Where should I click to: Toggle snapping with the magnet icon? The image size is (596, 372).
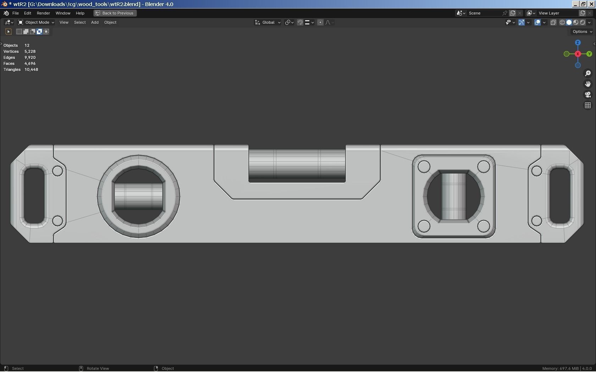click(300, 22)
